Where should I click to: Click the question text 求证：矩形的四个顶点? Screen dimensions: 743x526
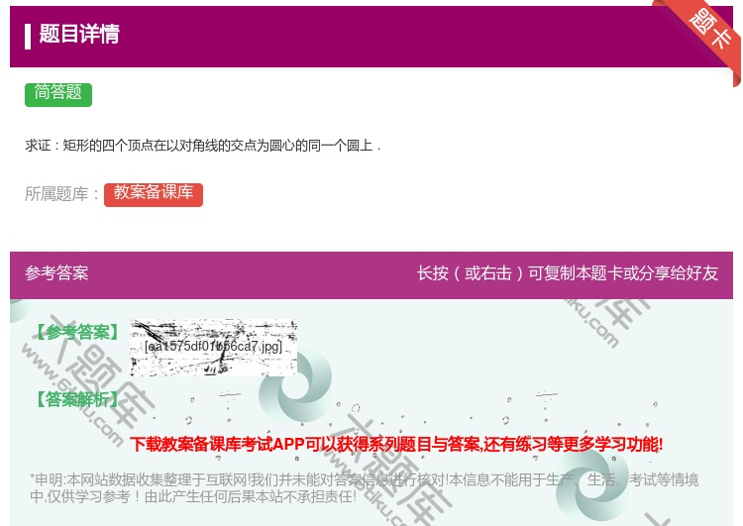(x=203, y=146)
